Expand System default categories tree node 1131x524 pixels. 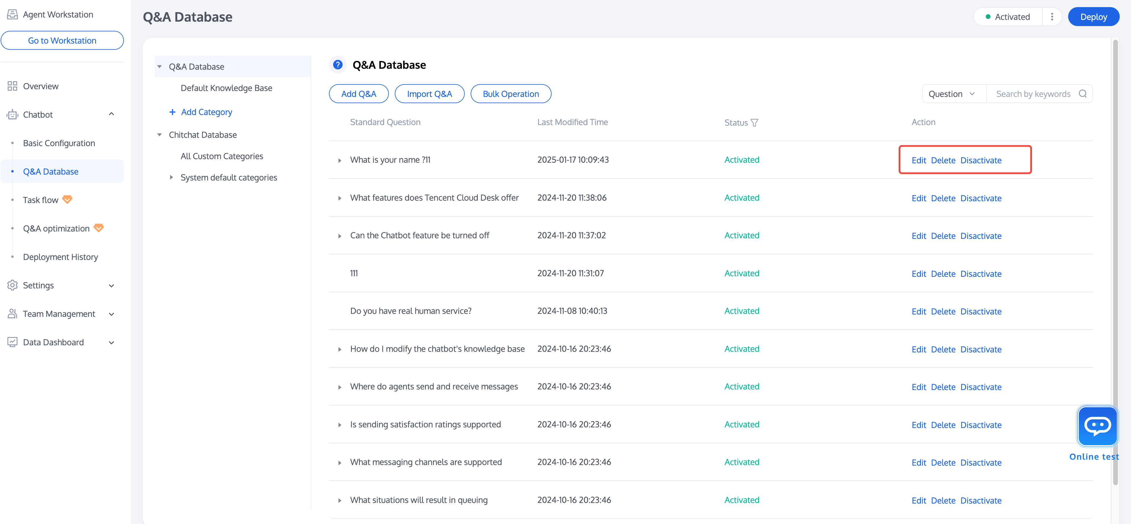pyautogui.click(x=171, y=178)
